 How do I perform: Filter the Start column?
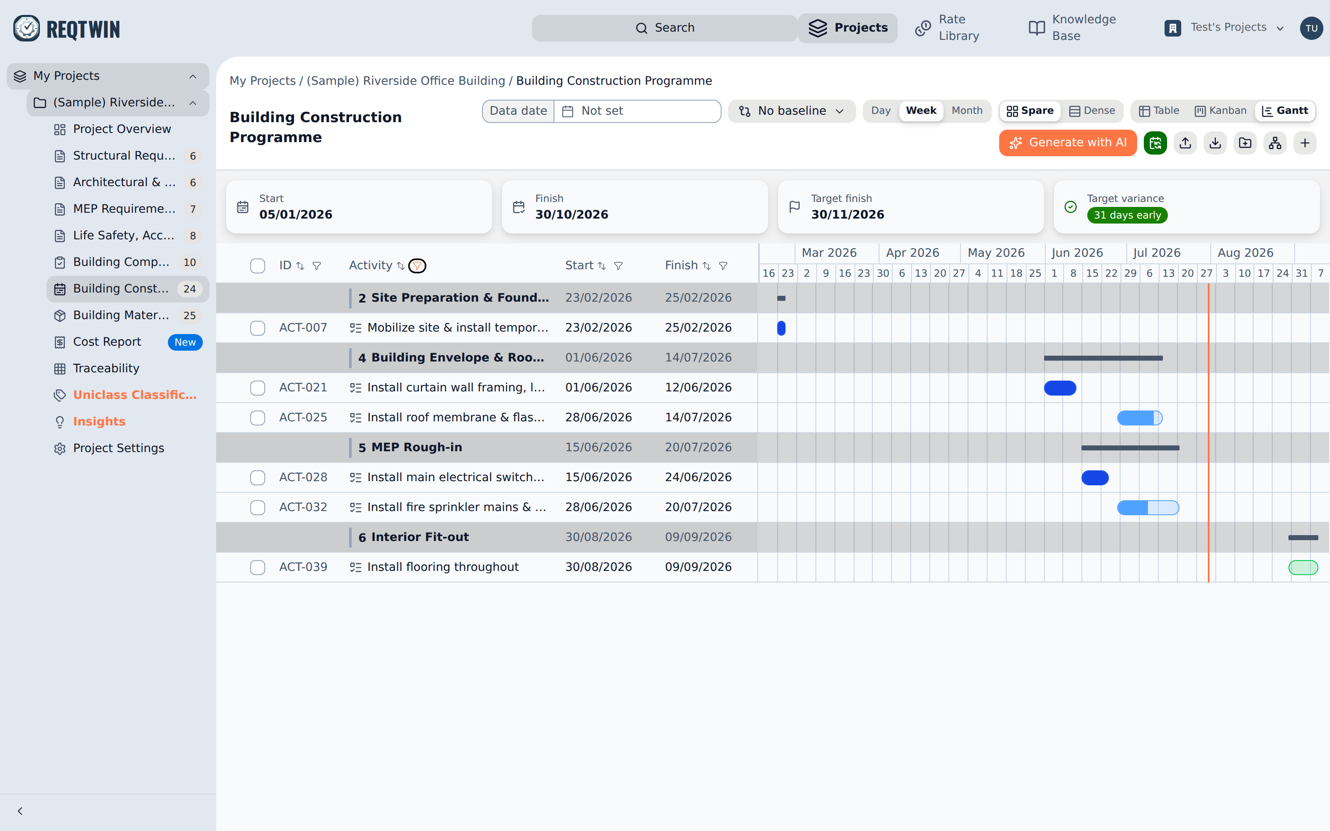pos(618,266)
